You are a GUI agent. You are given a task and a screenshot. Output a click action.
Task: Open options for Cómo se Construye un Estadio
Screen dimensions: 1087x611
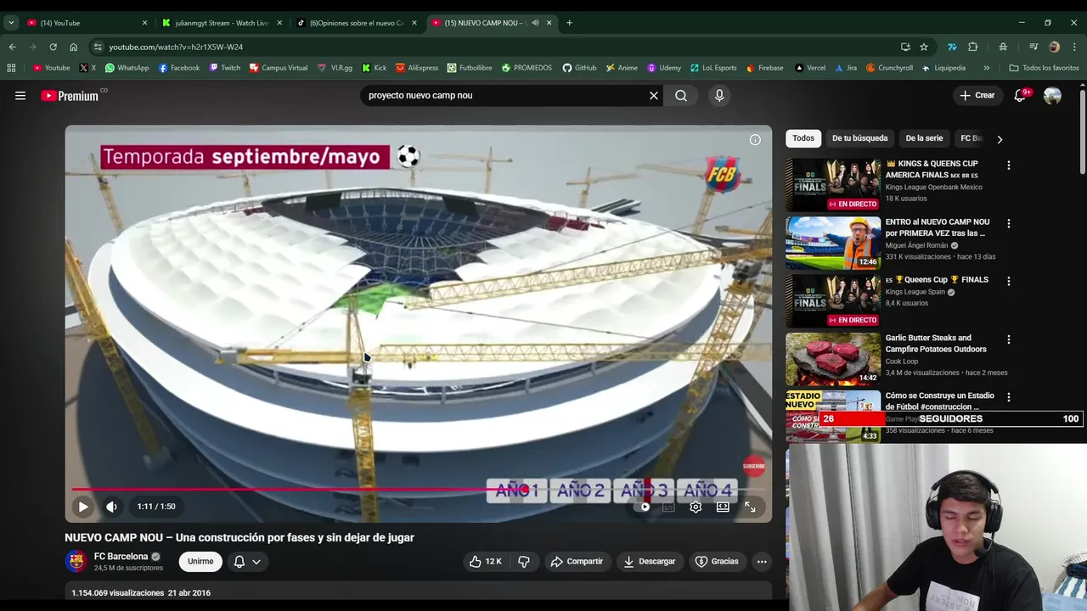(x=1009, y=397)
